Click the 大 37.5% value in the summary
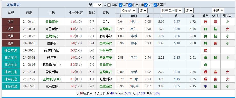 [141, 93]
